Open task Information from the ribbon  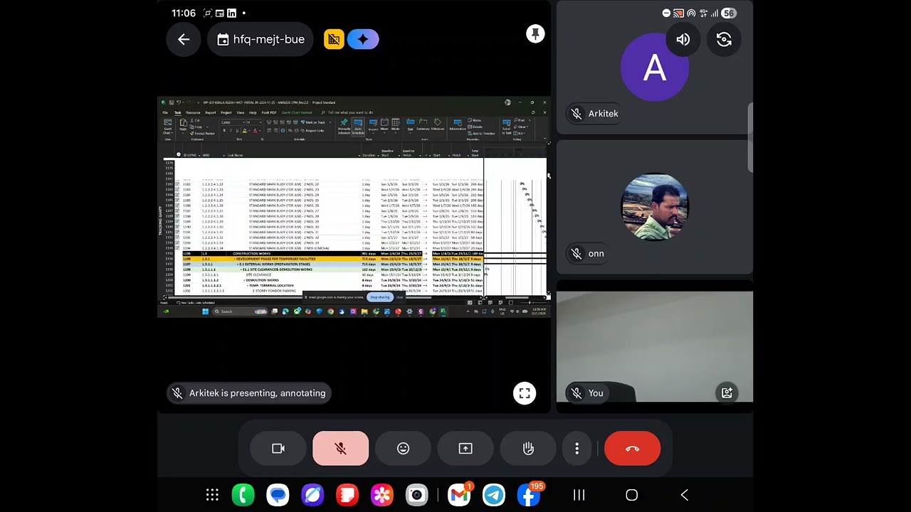pos(458,125)
